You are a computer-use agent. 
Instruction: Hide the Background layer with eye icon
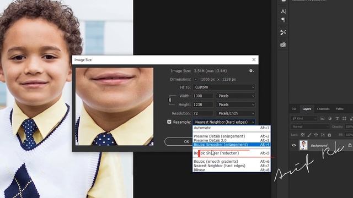pyautogui.click(x=294, y=145)
